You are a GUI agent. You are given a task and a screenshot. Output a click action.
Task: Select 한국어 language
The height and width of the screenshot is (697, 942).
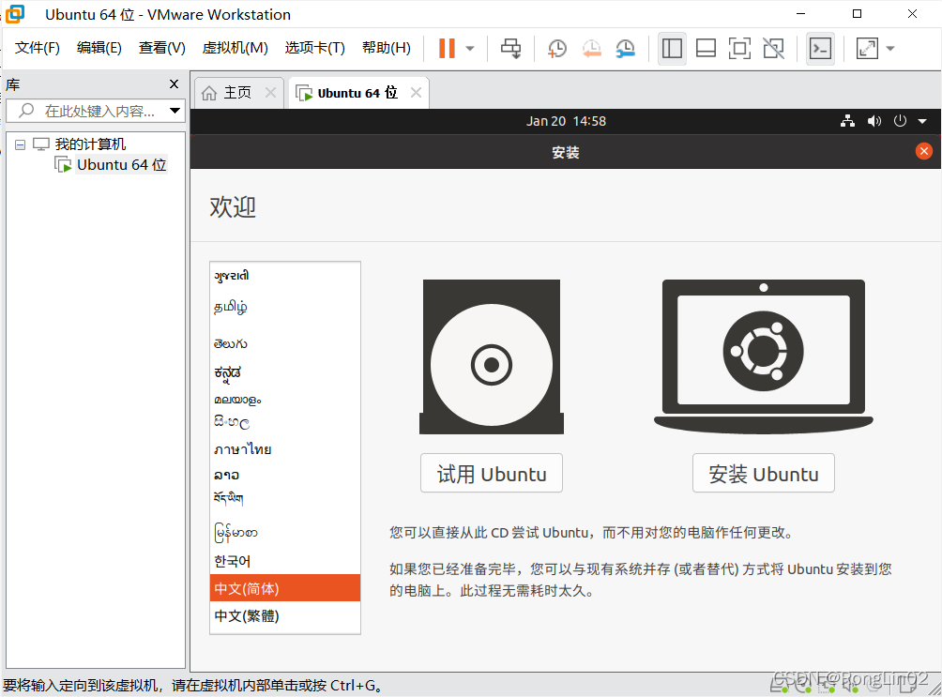285,561
